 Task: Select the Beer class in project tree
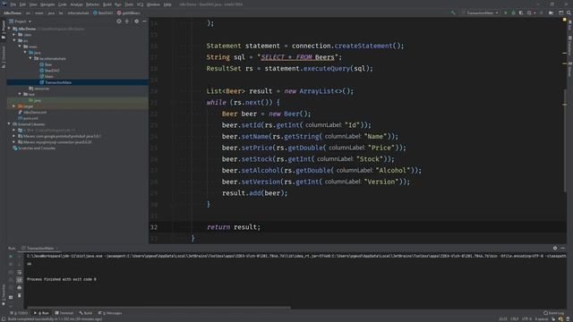(46, 64)
